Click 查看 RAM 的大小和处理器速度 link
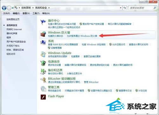The image size is (159, 115). (63, 44)
